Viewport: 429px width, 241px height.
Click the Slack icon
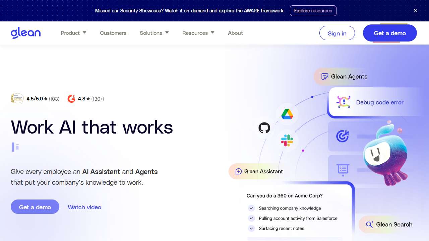coord(287,141)
